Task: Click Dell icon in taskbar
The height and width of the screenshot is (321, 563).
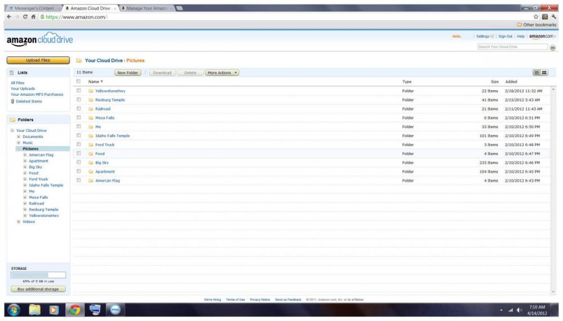Action: 115,310
